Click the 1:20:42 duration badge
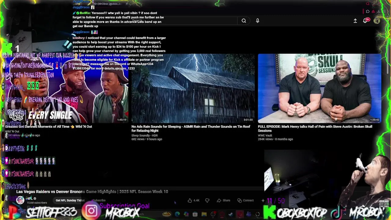 point(375,120)
